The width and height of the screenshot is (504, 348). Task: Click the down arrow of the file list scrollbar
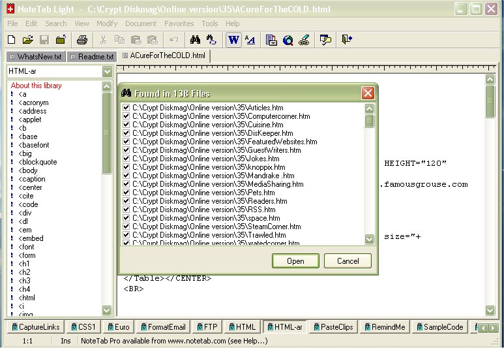tap(369, 239)
